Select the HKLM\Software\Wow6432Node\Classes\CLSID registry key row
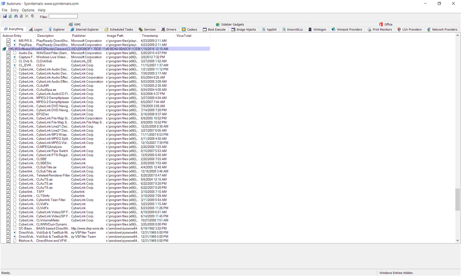461x276 pixels. [x=106, y=49]
